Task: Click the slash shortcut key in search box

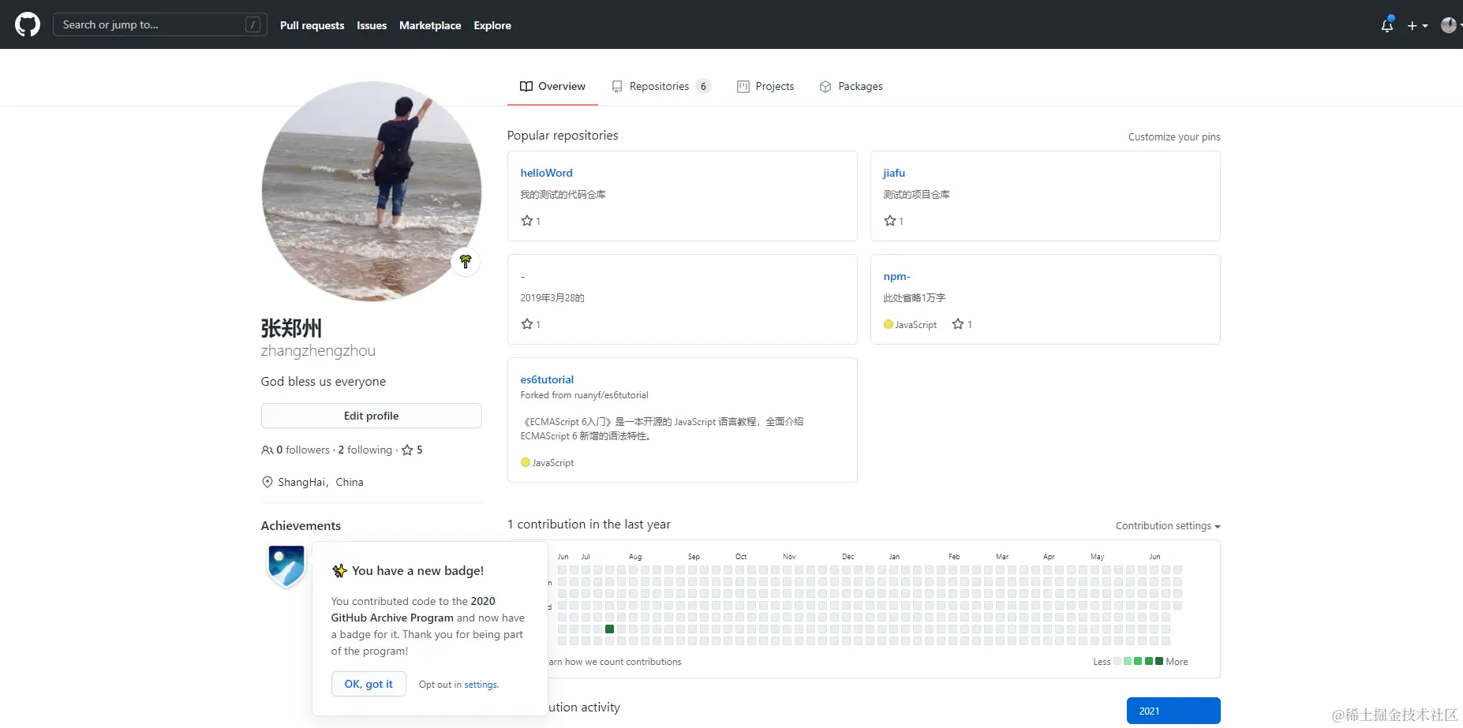Action: 253,24
